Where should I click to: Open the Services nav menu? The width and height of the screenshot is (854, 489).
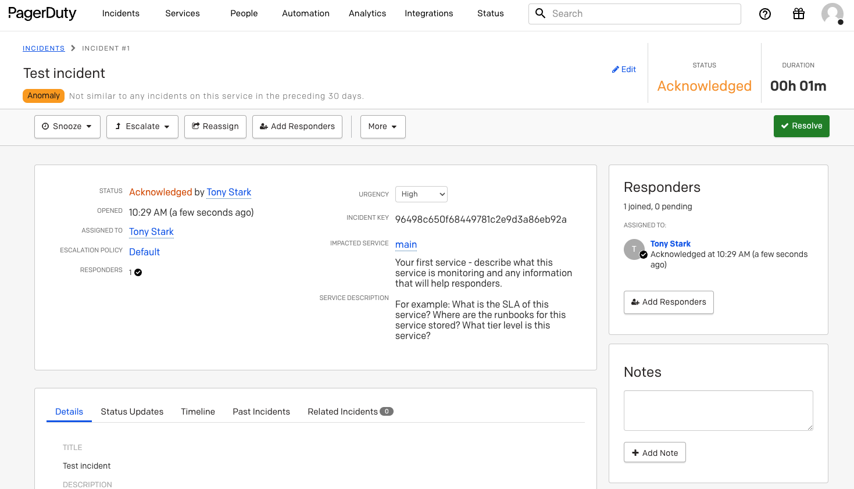pyautogui.click(x=183, y=13)
